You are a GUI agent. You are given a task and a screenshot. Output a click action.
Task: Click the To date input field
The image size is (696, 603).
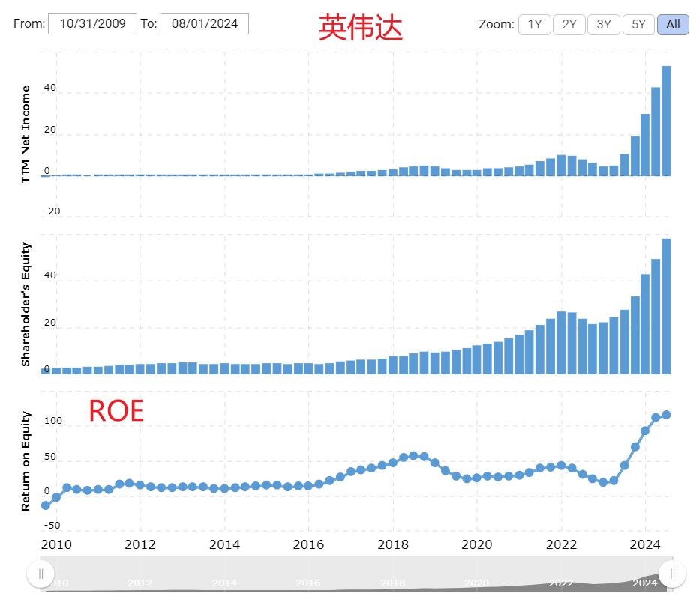tap(205, 24)
